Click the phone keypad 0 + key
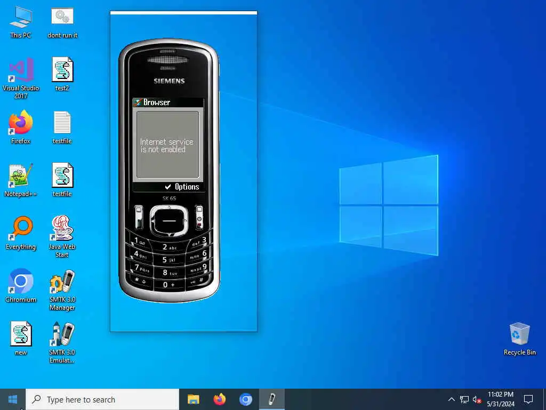The image size is (546, 410). [169, 285]
